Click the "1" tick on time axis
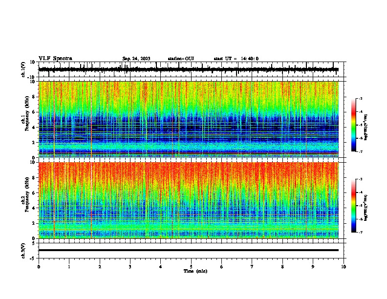 69,267
